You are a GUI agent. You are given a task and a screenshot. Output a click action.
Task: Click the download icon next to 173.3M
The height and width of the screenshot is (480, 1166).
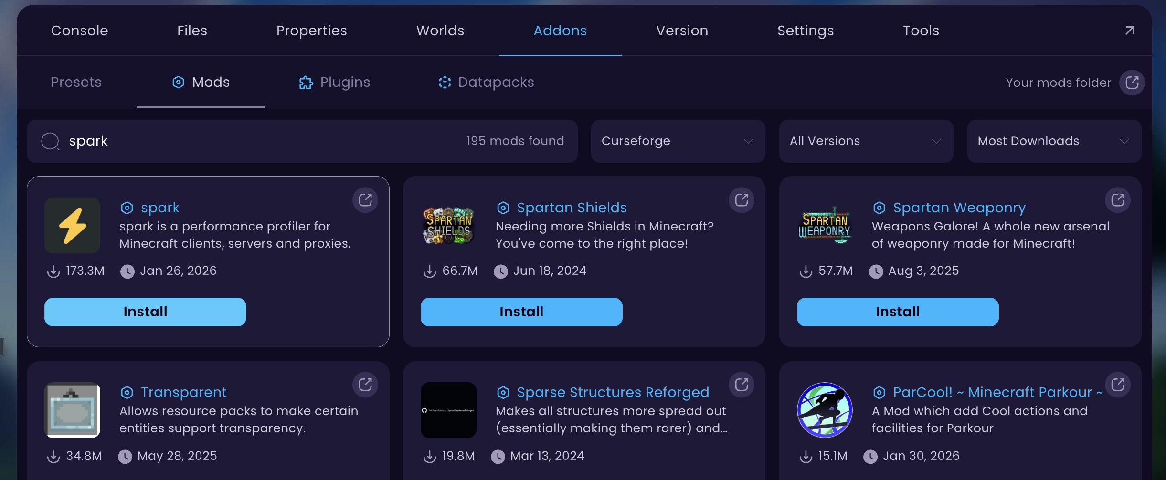click(53, 271)
